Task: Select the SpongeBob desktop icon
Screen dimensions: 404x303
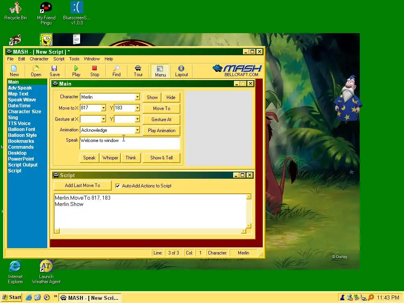Action: (x=46, y=40)
